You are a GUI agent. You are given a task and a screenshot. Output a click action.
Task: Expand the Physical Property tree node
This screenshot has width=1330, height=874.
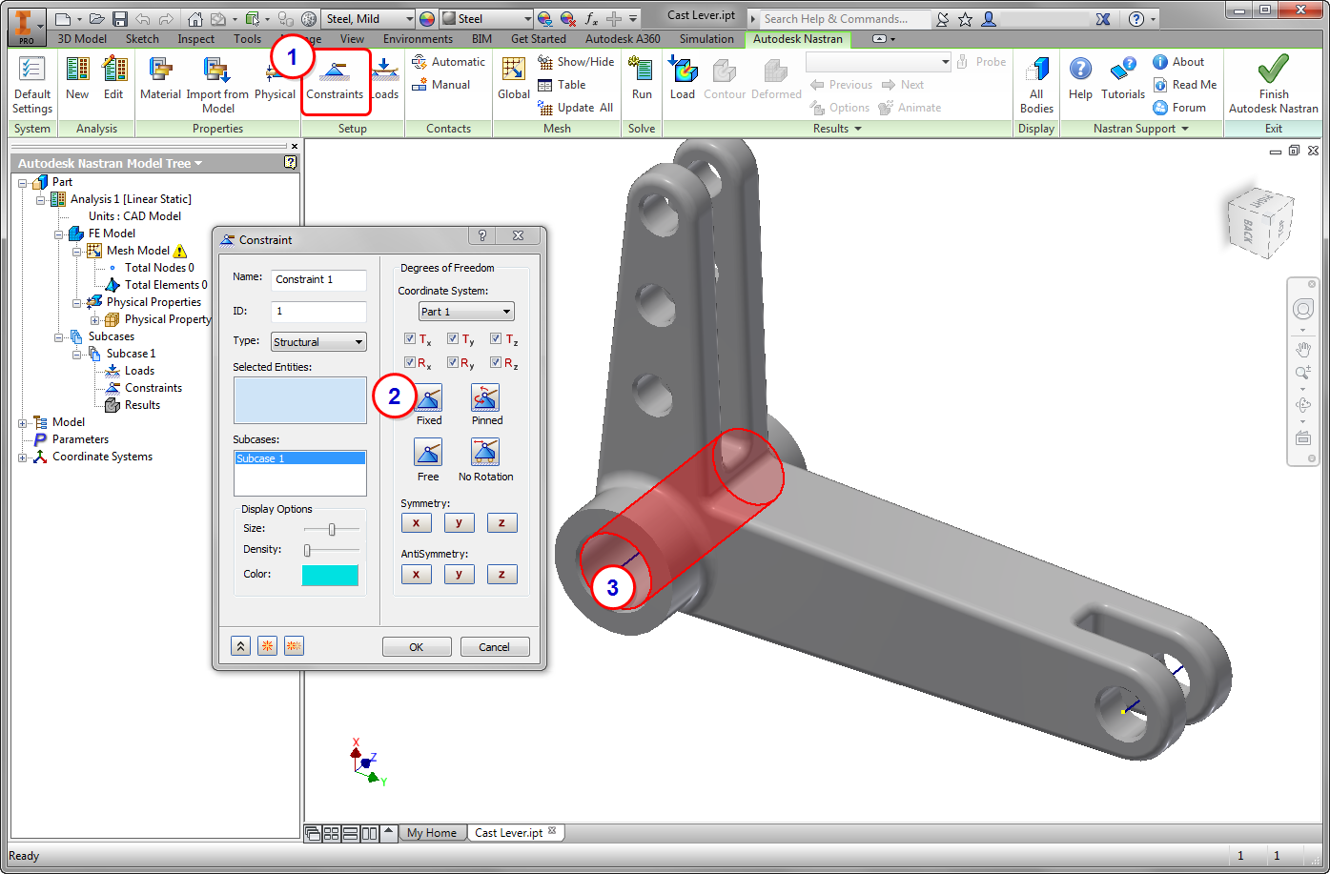pos(94,319)
